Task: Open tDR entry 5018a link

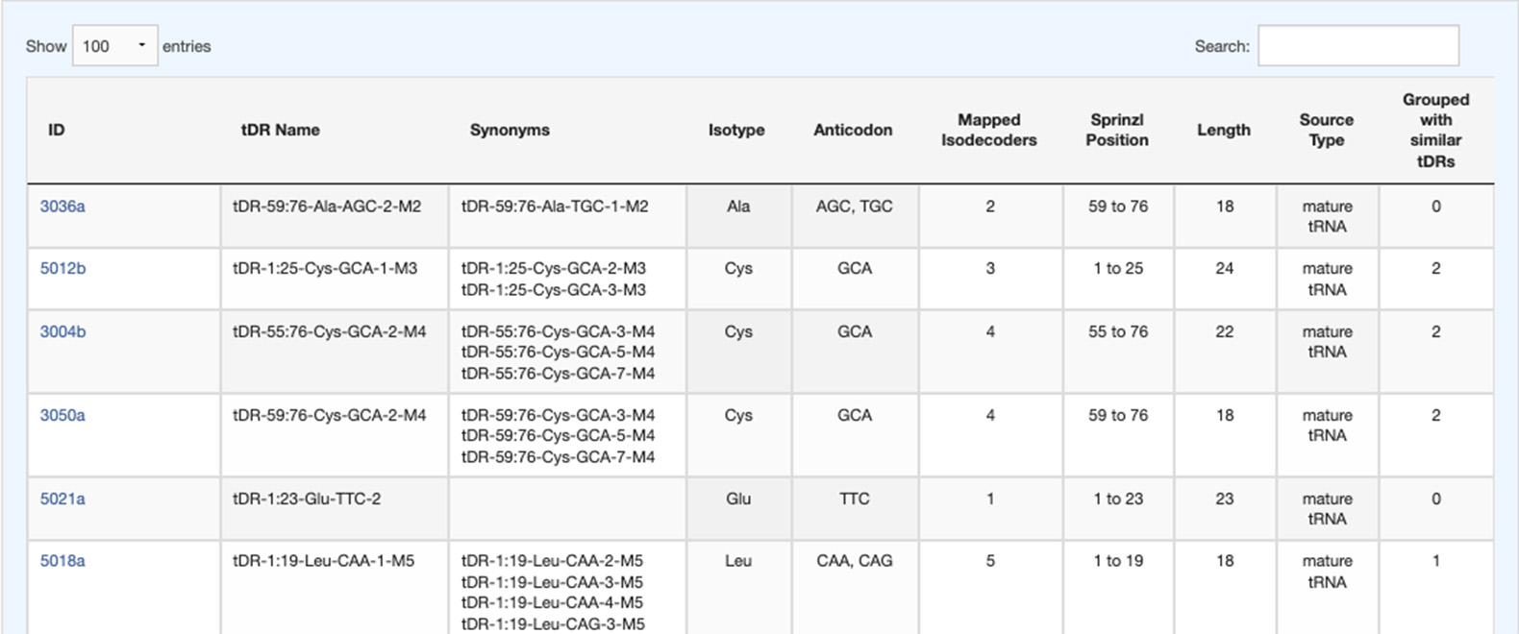Action: (62, 561)
